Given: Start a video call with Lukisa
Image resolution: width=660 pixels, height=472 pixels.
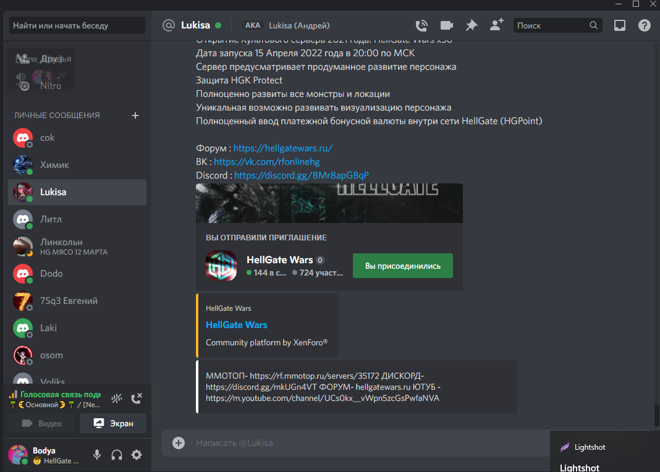Looking at the screenshot, I should [x=447, y=26].
